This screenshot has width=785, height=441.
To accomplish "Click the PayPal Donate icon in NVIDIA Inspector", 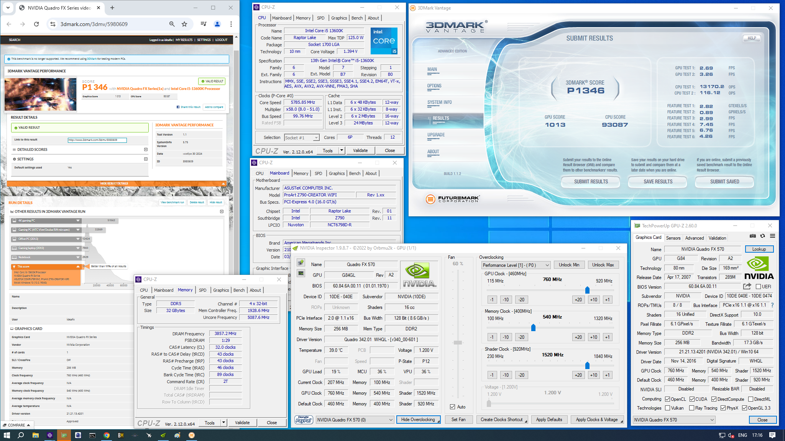I will tap(304, 420).
